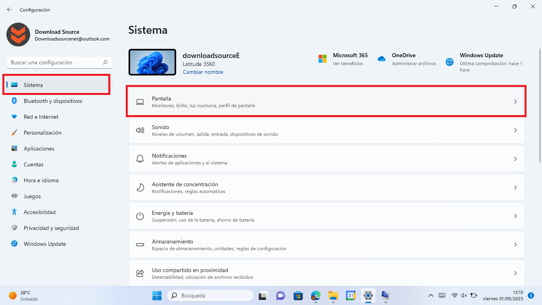This screenshot has height=305, width=542.
Task: Open File Explorer from taskbar
Action: point(333,295)
